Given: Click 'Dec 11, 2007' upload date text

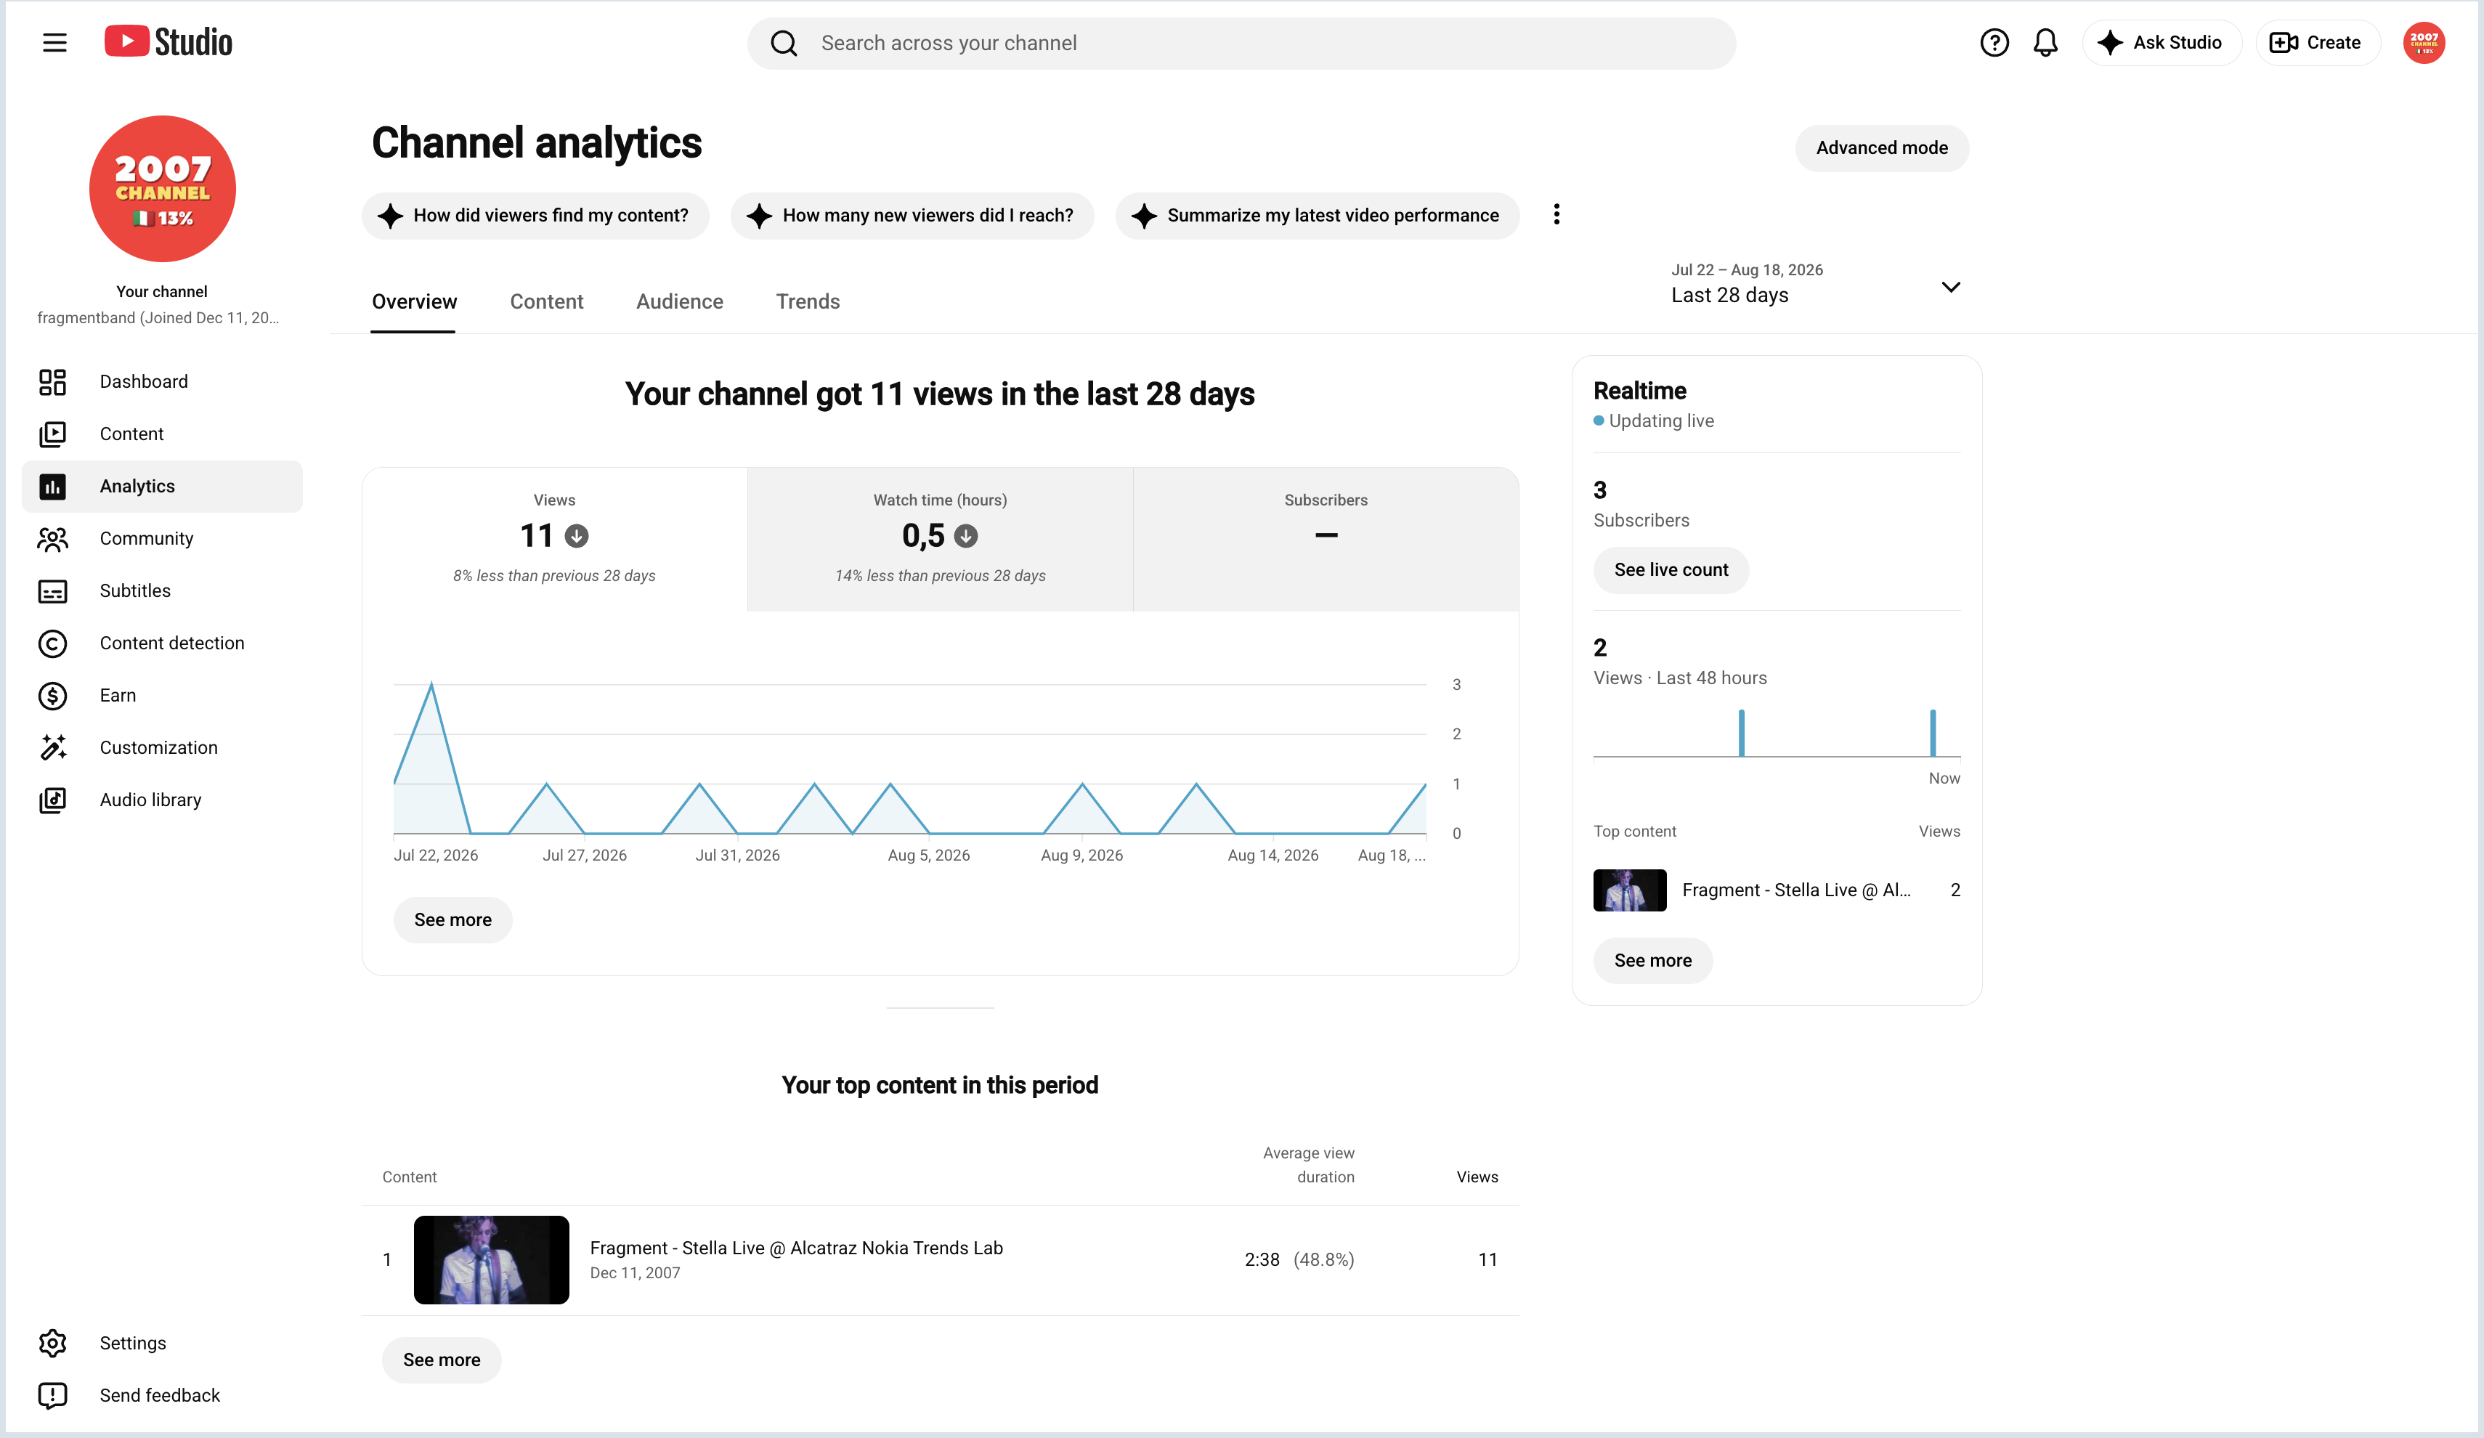Looking at the screenshot, I should point(635,1272).
